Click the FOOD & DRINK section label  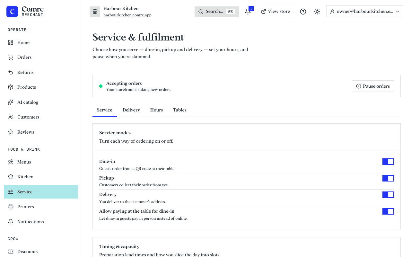24,149
